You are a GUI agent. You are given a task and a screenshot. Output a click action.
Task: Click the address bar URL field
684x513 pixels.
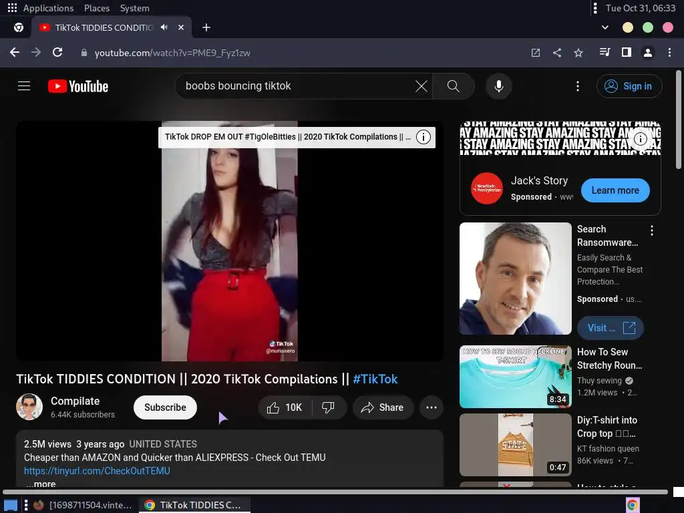(172, 53)
